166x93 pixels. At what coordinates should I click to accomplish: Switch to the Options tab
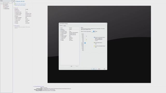[x=65, y=26]
